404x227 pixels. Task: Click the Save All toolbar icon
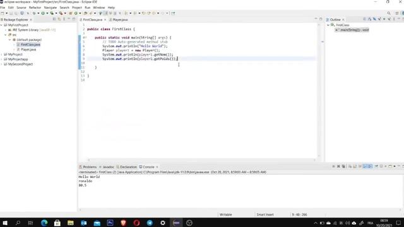[15, 13]
